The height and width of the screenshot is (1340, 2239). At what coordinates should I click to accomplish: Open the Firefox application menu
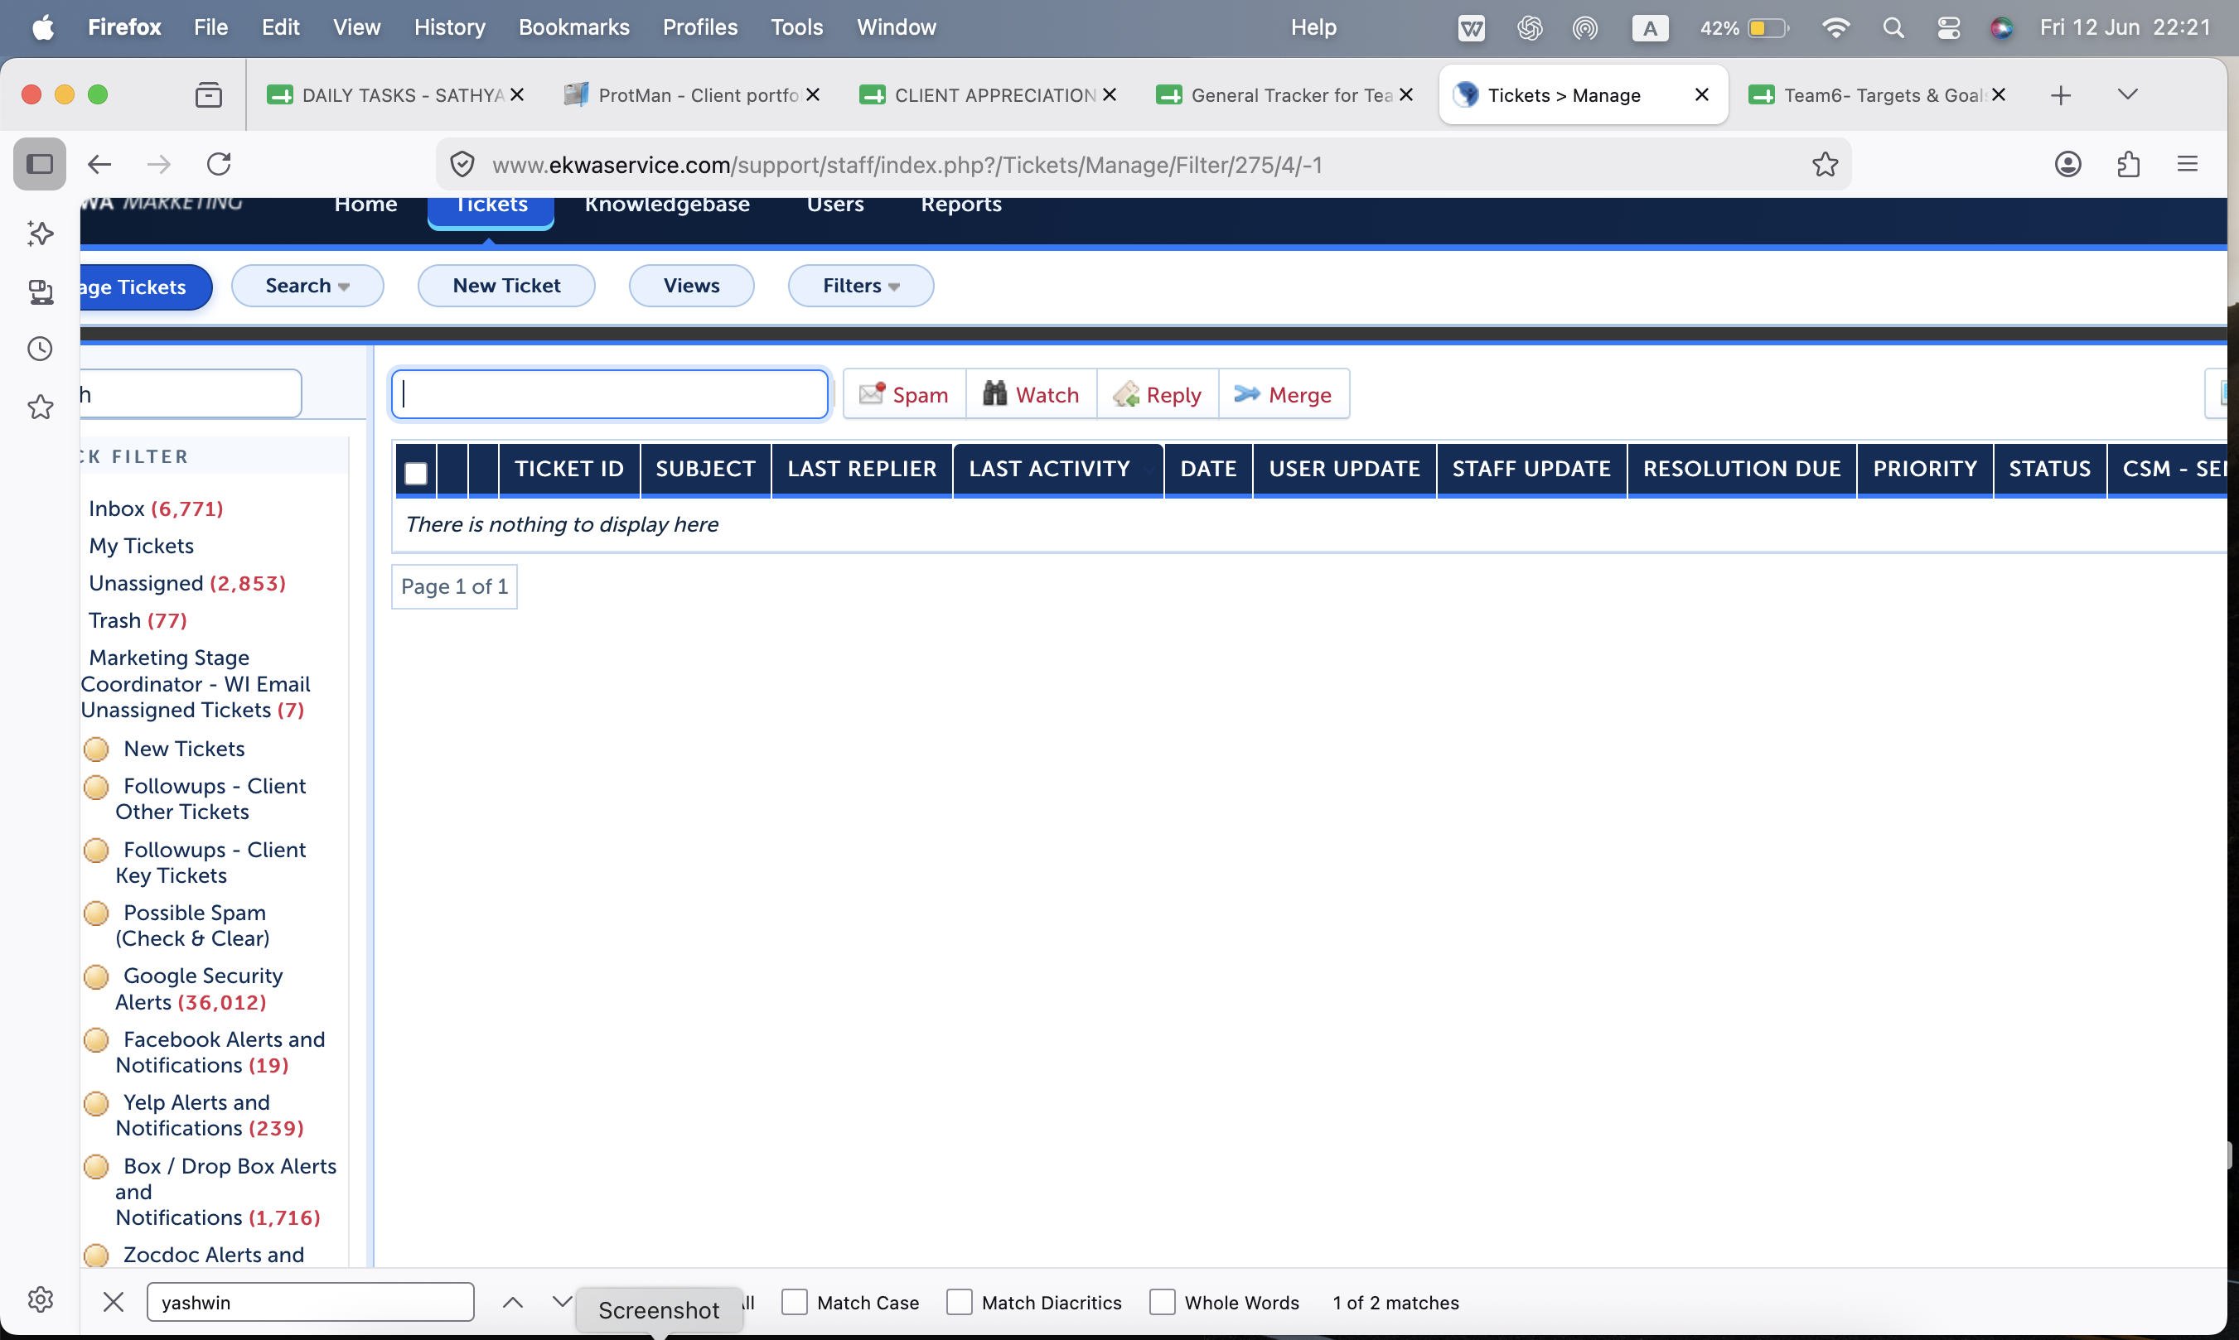[x=2188, y=164]
